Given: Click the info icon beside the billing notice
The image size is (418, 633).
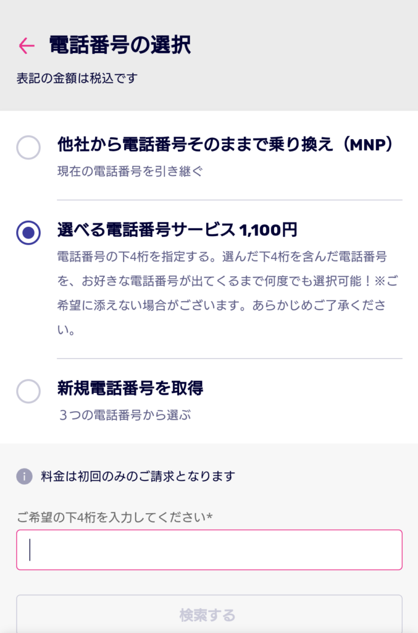Looking at the screenshot, I should coord(24,476).
